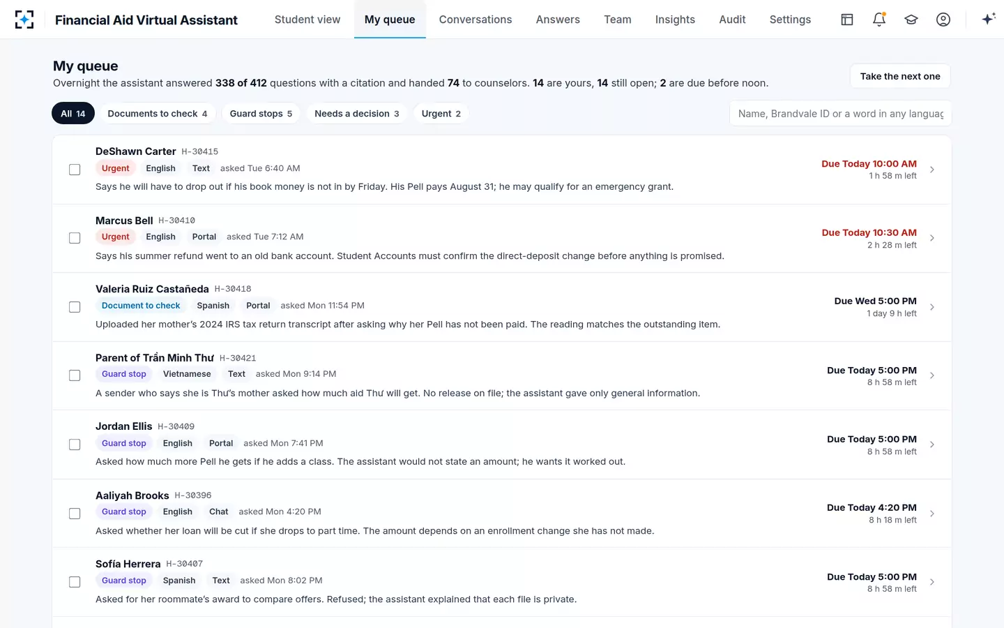Viewport: 1004px width, 628px height.
Task: Filter by All 14
Action: [73, 114]
